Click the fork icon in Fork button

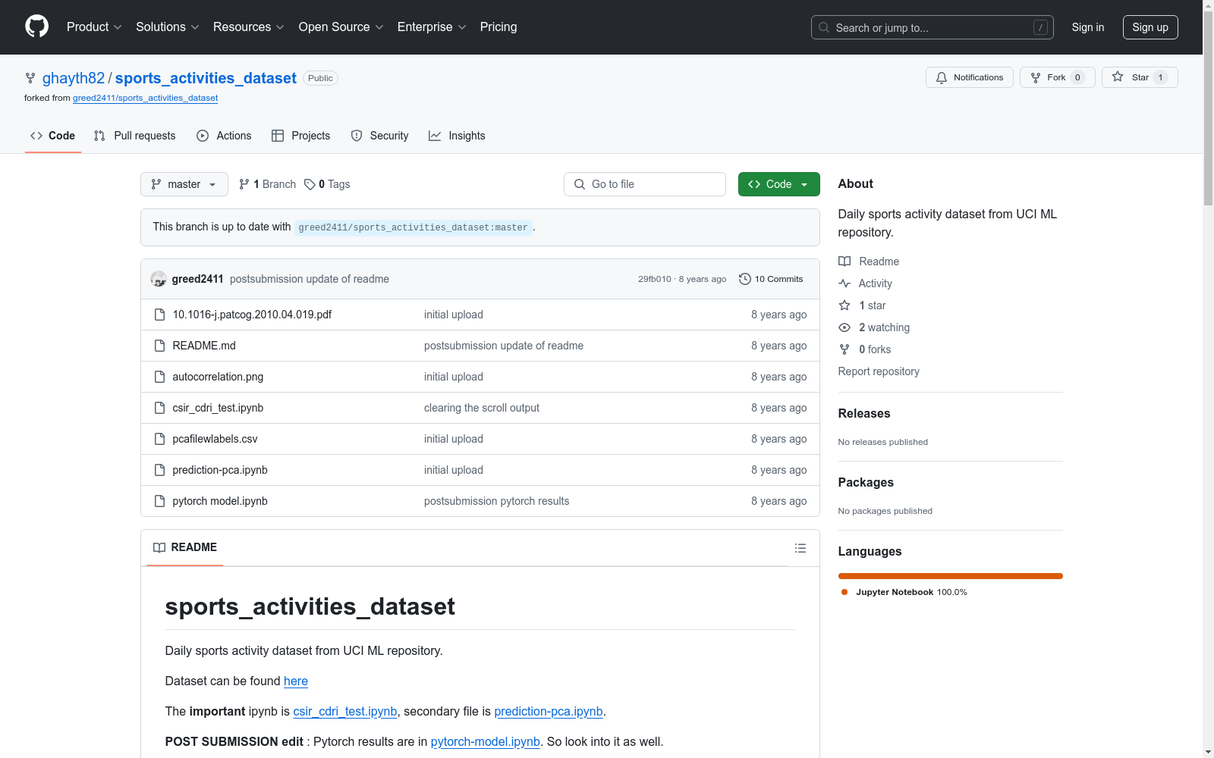point(1036,77)
